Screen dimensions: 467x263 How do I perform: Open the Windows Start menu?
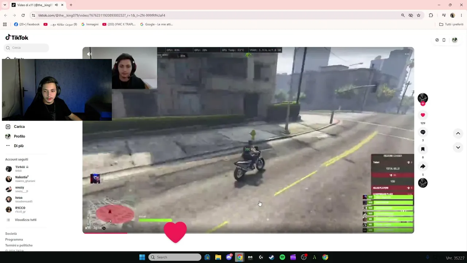[x=142, y=257]
